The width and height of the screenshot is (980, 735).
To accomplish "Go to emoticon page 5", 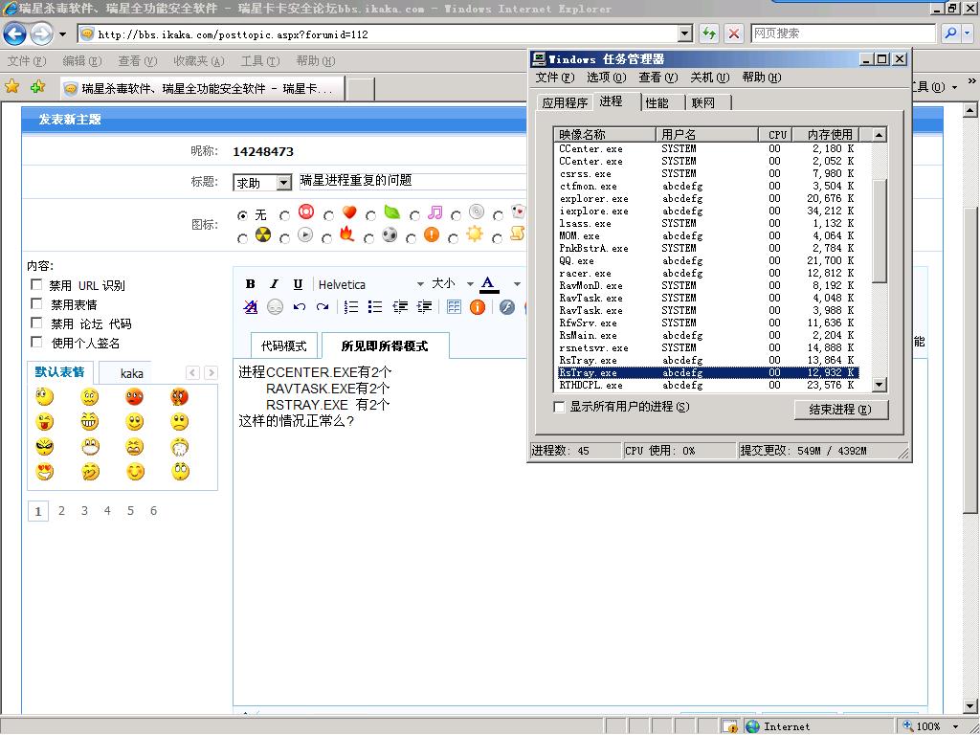I will point(130,511).
